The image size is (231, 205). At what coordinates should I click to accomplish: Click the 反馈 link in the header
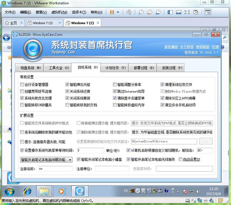215,47
